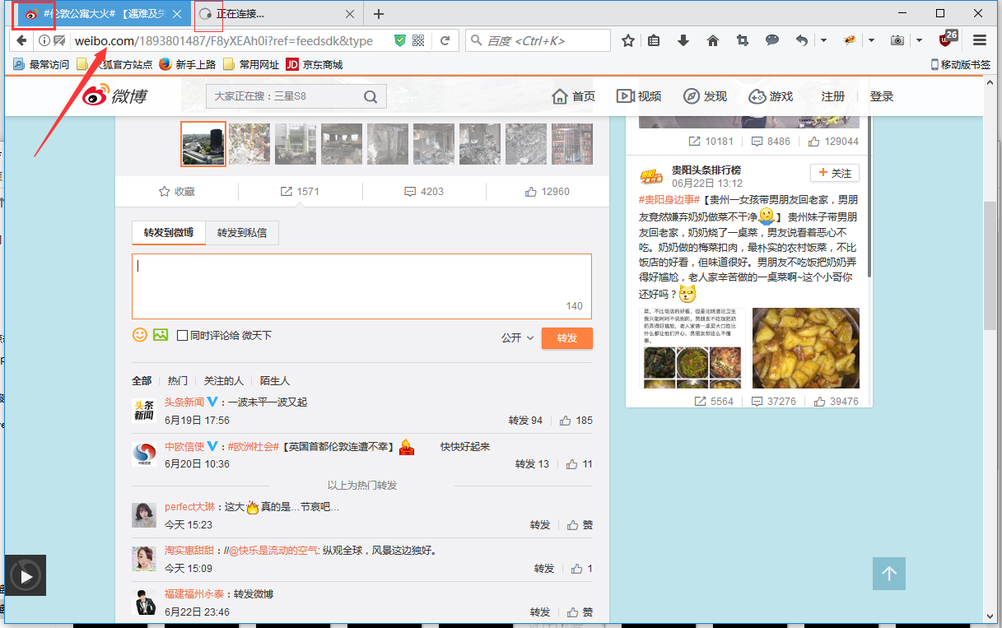
Task: Like the post with 12960 likes
Action: 548,192
